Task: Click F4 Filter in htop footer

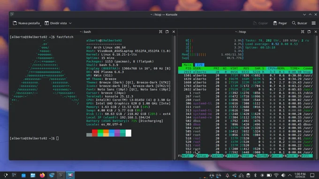Action: click(230, 156)
